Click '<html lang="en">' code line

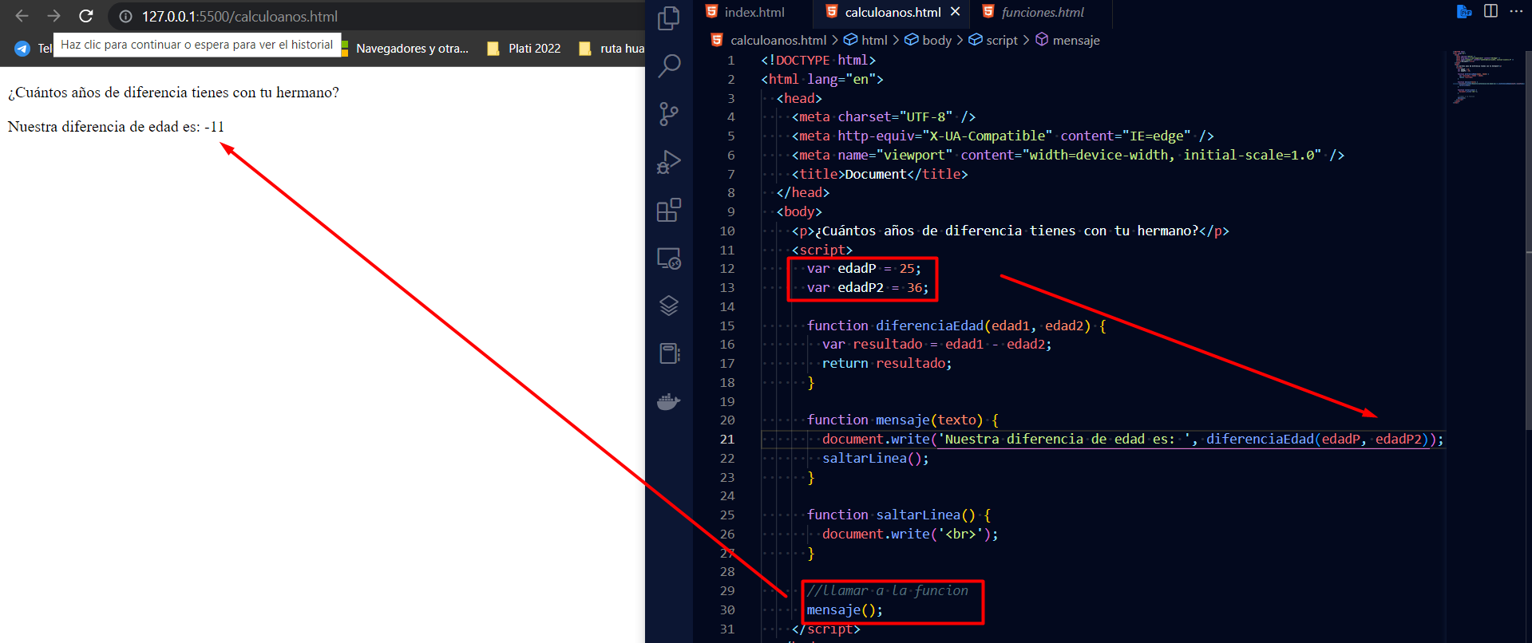tap(822, 79)
